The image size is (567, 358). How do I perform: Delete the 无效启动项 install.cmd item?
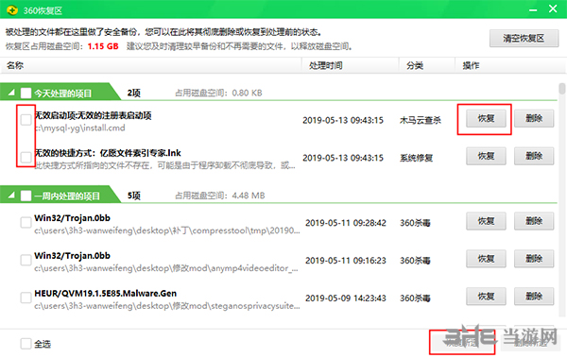534,118
